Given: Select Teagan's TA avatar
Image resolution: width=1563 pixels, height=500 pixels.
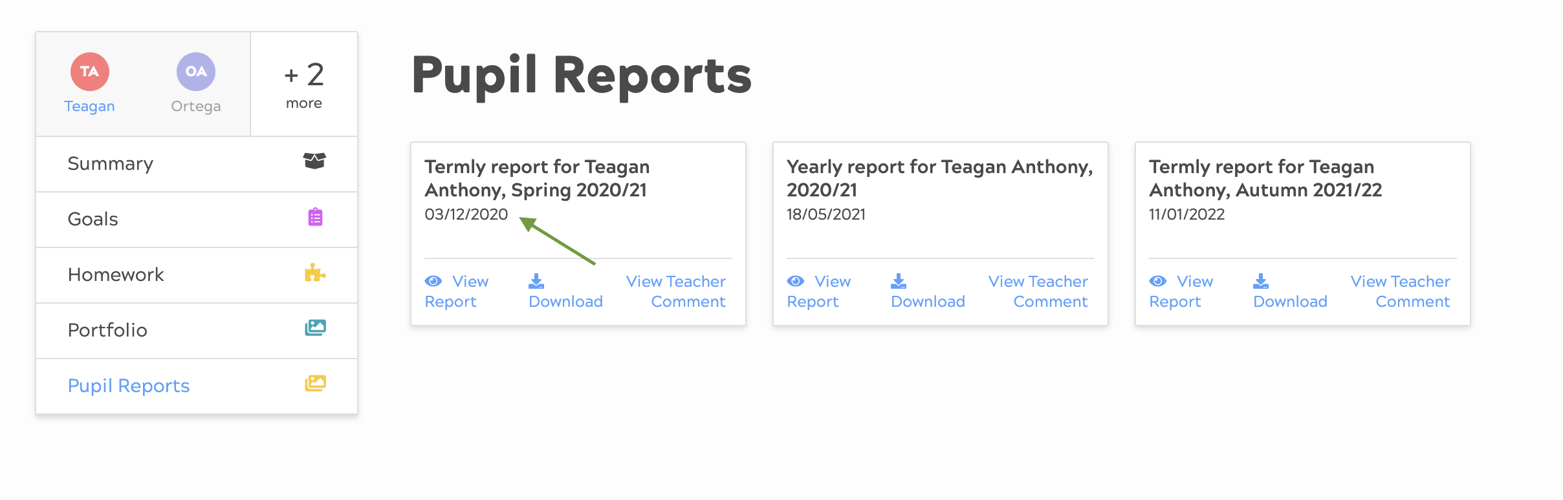Looking at the screenshot, I should click(90, 72).
